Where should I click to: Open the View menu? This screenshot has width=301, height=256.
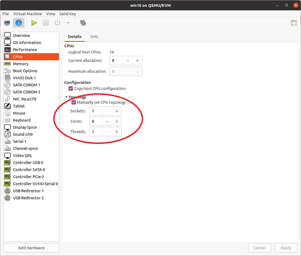pyautogui.click(x=51, y=14)
